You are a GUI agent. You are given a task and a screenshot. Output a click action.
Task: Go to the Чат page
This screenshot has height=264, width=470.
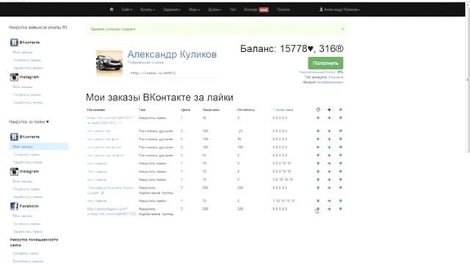233,10
